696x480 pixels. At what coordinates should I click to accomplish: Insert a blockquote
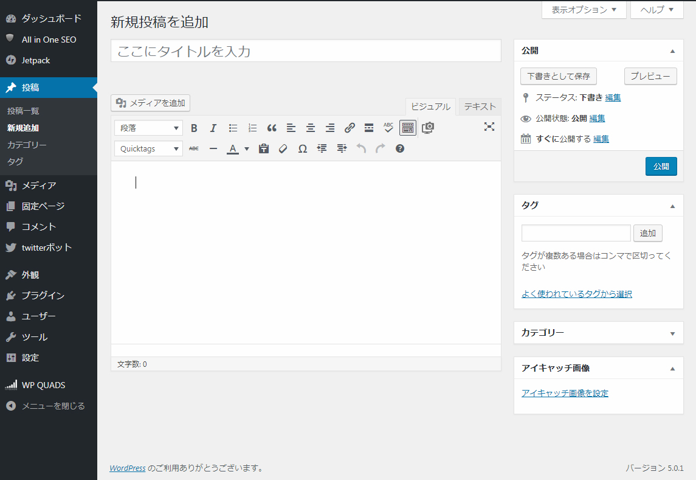click(272, 128)
